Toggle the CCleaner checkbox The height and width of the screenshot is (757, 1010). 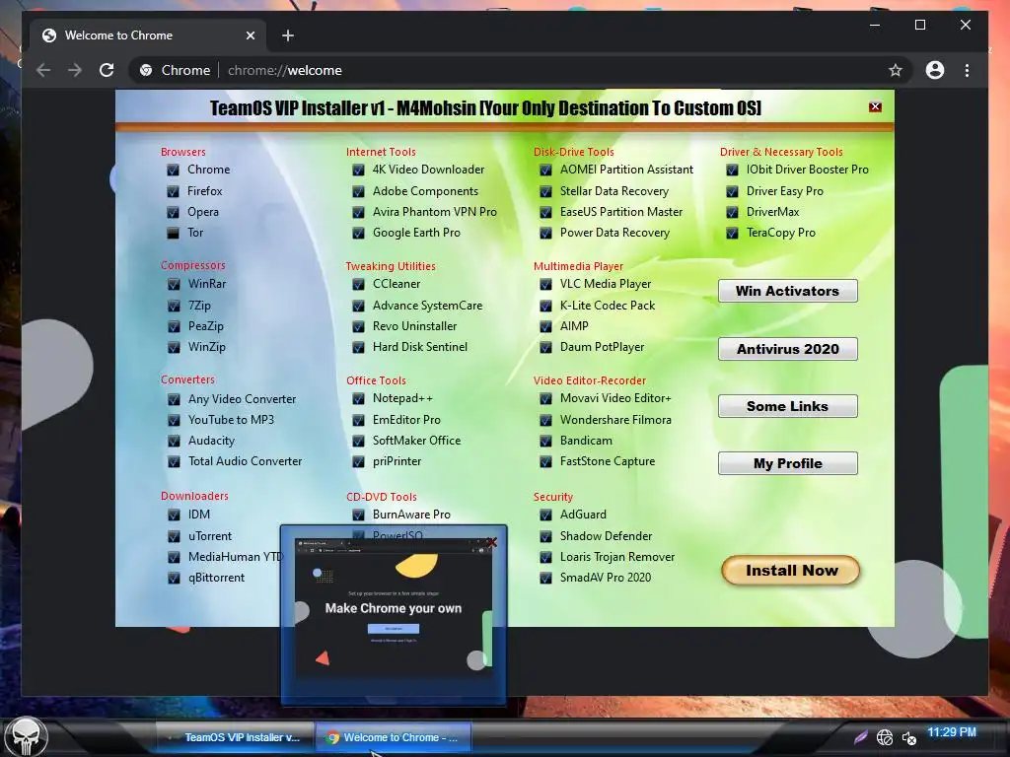(358, 284)
